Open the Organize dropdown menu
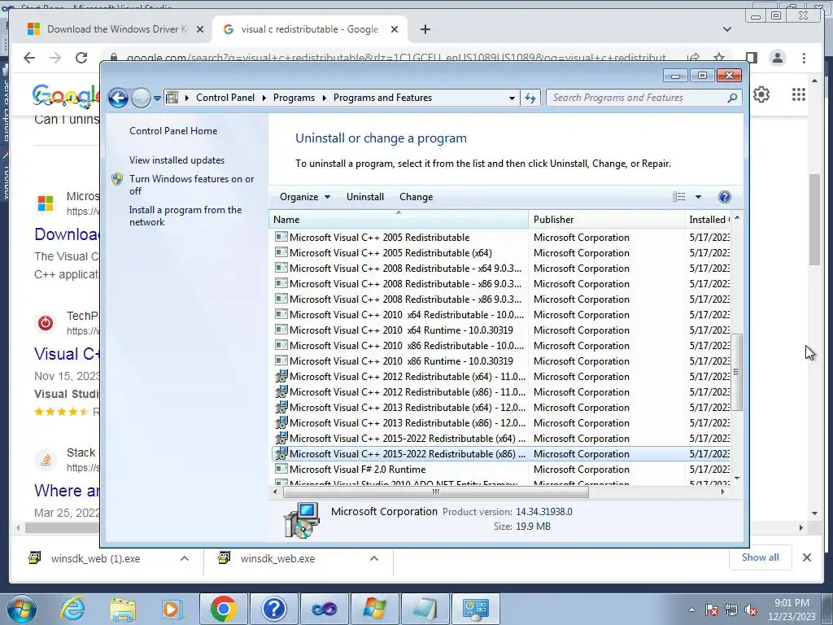Viewport: 833px width, 625px height. [x=305, y=197]
